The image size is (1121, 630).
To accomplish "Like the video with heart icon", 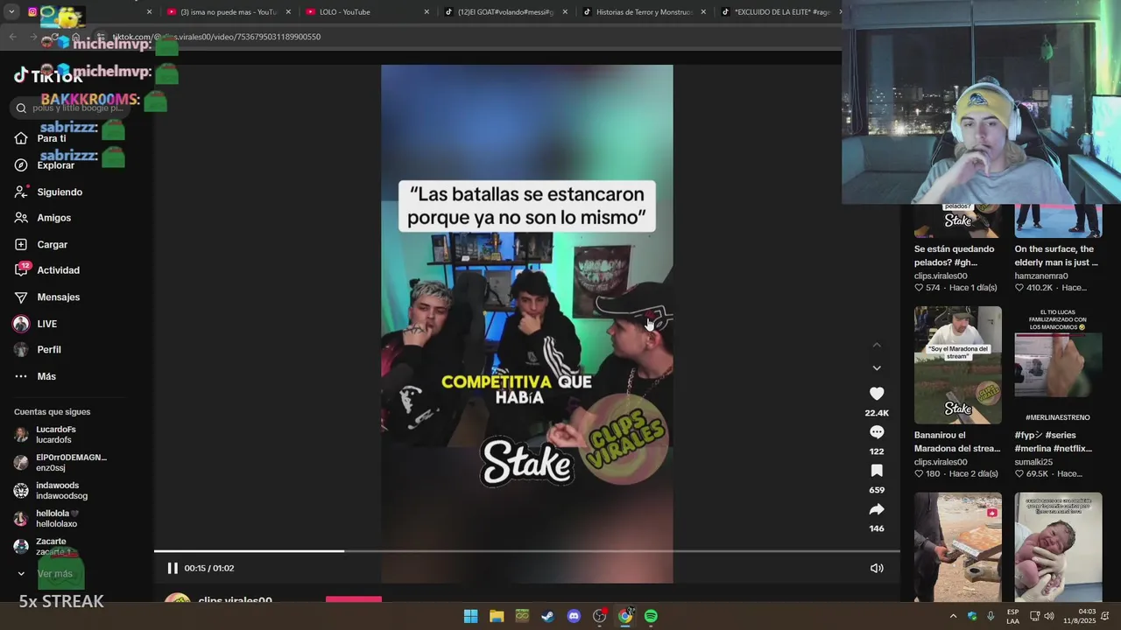I will point(877,394).
